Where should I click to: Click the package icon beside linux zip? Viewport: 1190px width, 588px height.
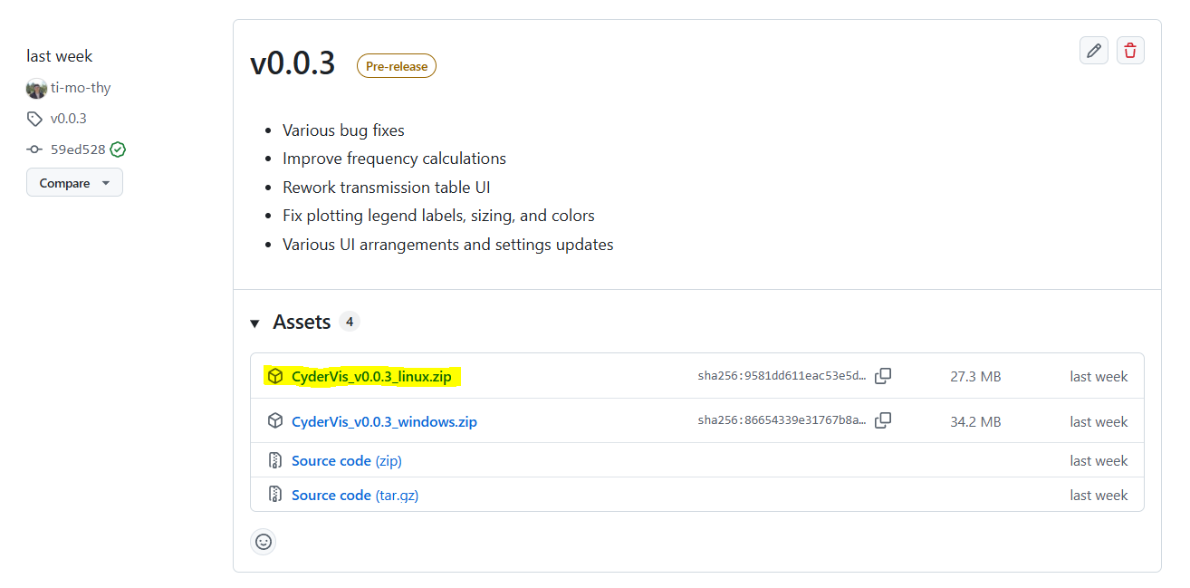[275, 376]
